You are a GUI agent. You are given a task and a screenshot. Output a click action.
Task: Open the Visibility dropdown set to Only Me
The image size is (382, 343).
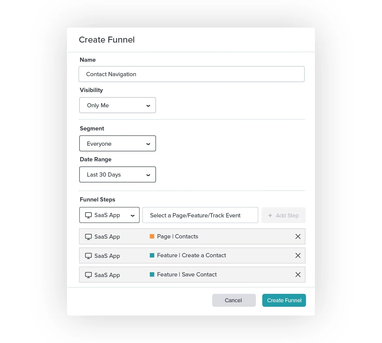pyautogui.click(x=117, y=105)
